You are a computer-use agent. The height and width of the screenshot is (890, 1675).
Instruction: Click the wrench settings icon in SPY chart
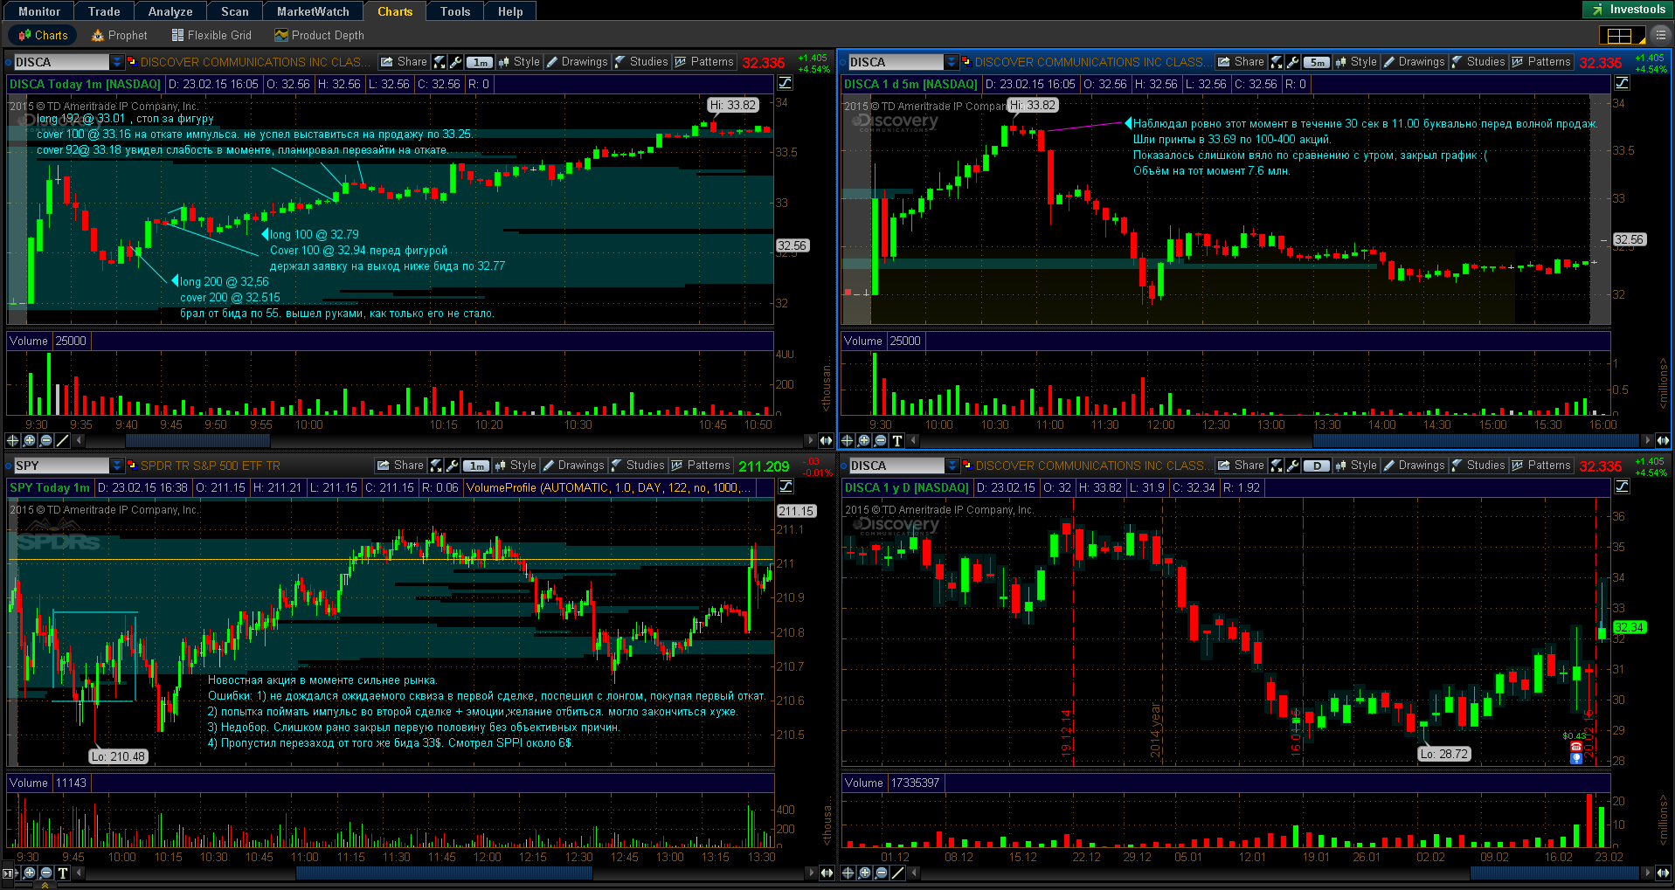tap(453, 466)
